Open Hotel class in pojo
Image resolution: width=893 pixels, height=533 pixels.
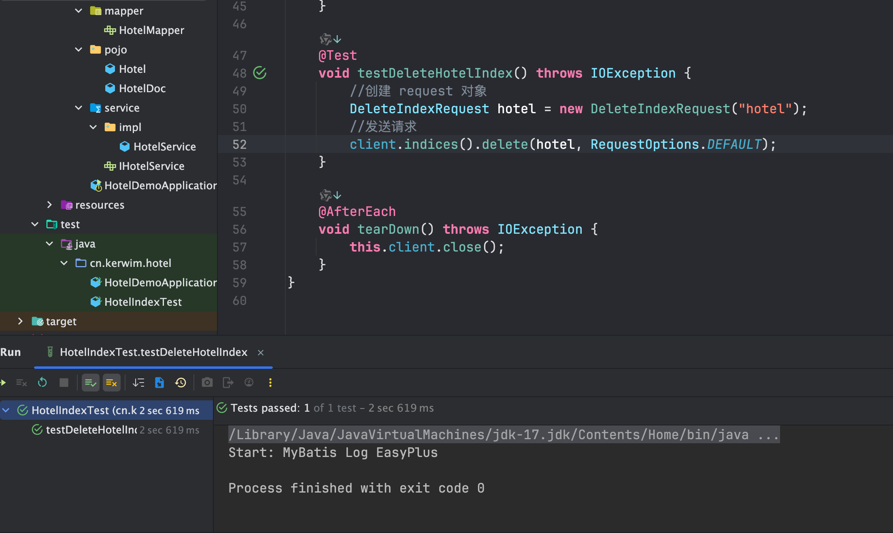pos(132,69)
